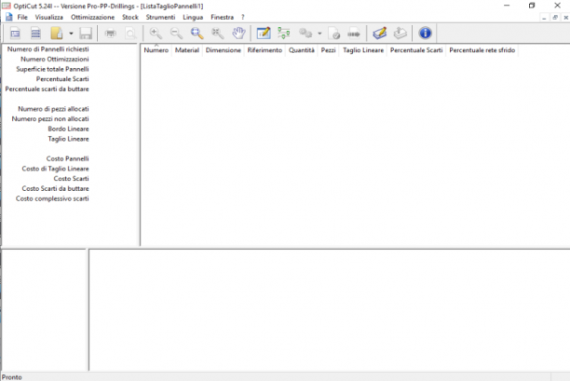This screenshot has width=570, height=381.
Task: Click the Percentuale rete sfrido column header
Action: 482,50
